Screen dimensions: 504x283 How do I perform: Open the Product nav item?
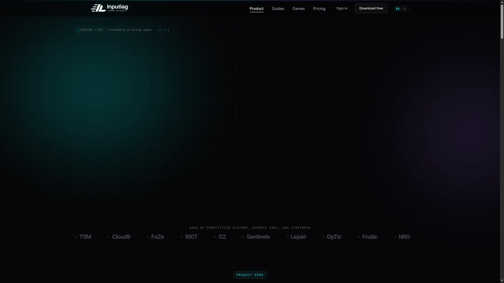(256, 9)
